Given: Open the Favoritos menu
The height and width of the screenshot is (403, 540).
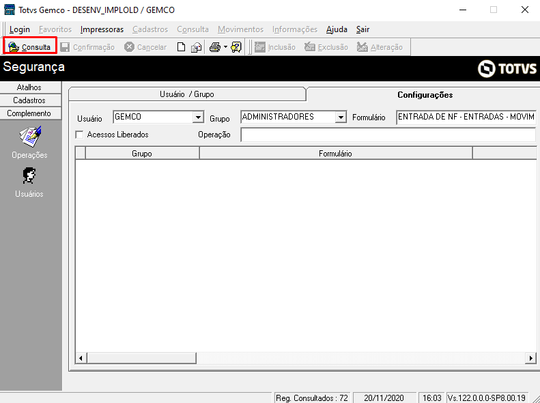Looking at the screenshot, I should (x=55, y=29).
